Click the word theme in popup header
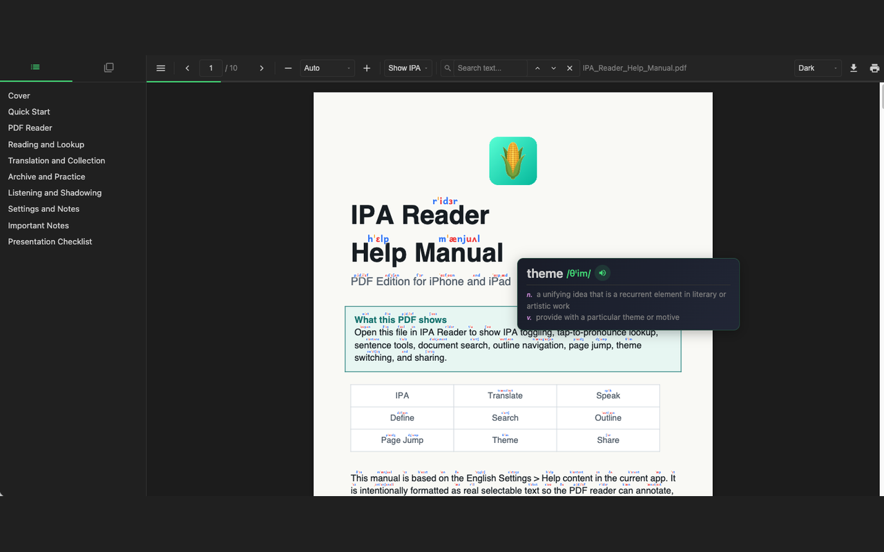The height and width of the screenshot is (552, 884). [545, 274]
